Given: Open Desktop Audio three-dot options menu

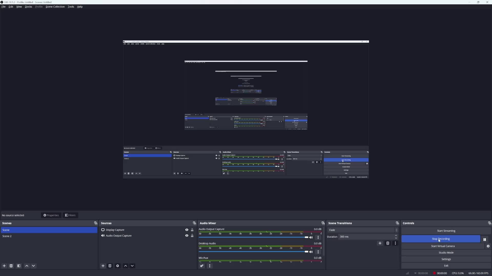Looking at the screenshot, I should (x=318, y=252).
